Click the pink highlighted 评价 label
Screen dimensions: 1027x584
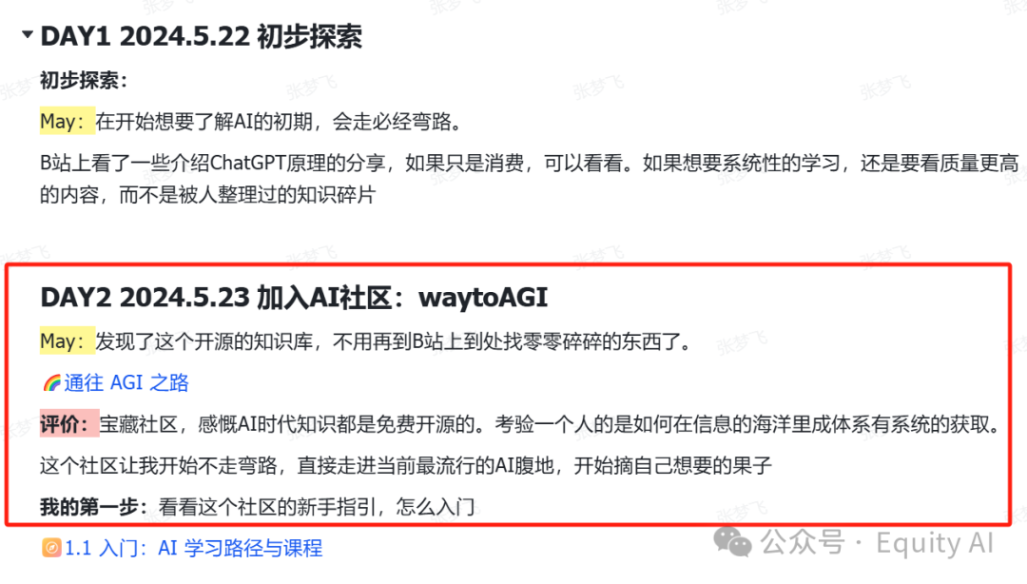(69, 424)
